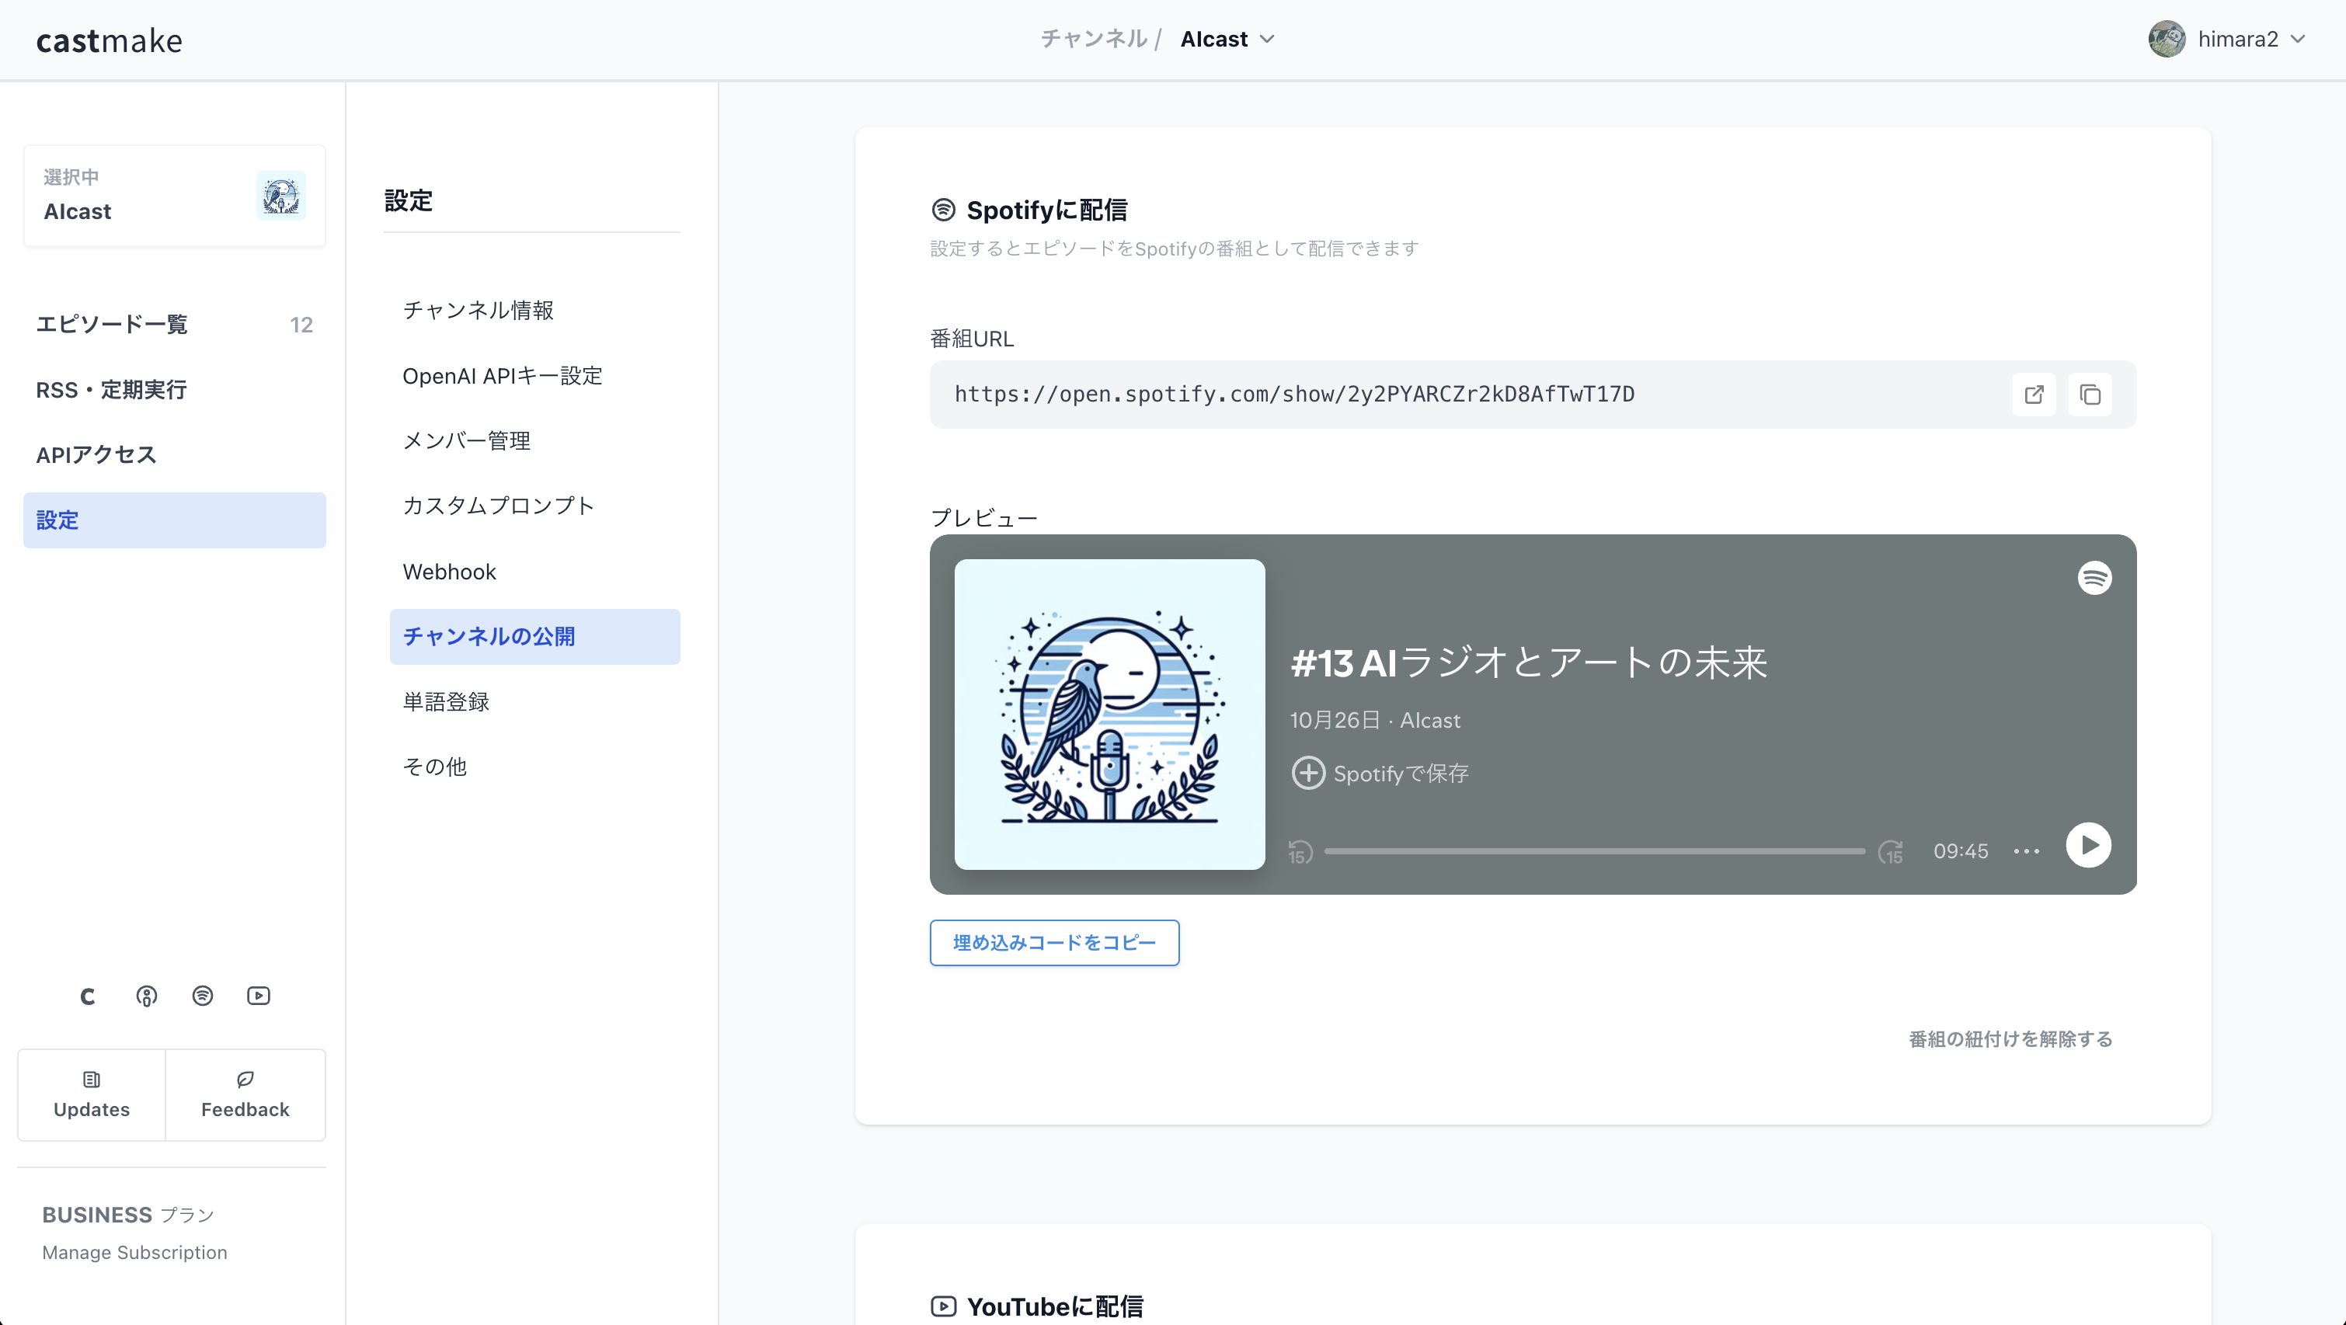Click 埋め込みコードをコピー button
2346x1325 pixels.
[1053, 943]
